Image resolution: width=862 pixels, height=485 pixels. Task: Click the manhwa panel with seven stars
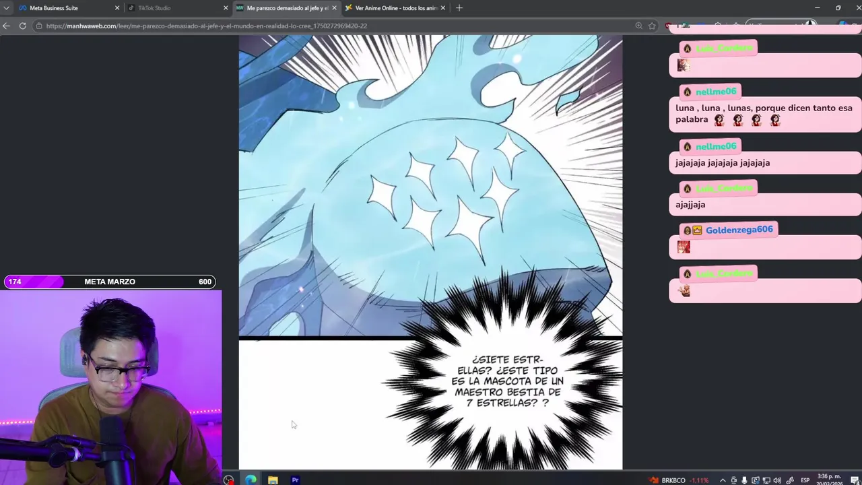click(x=430, y=185)
